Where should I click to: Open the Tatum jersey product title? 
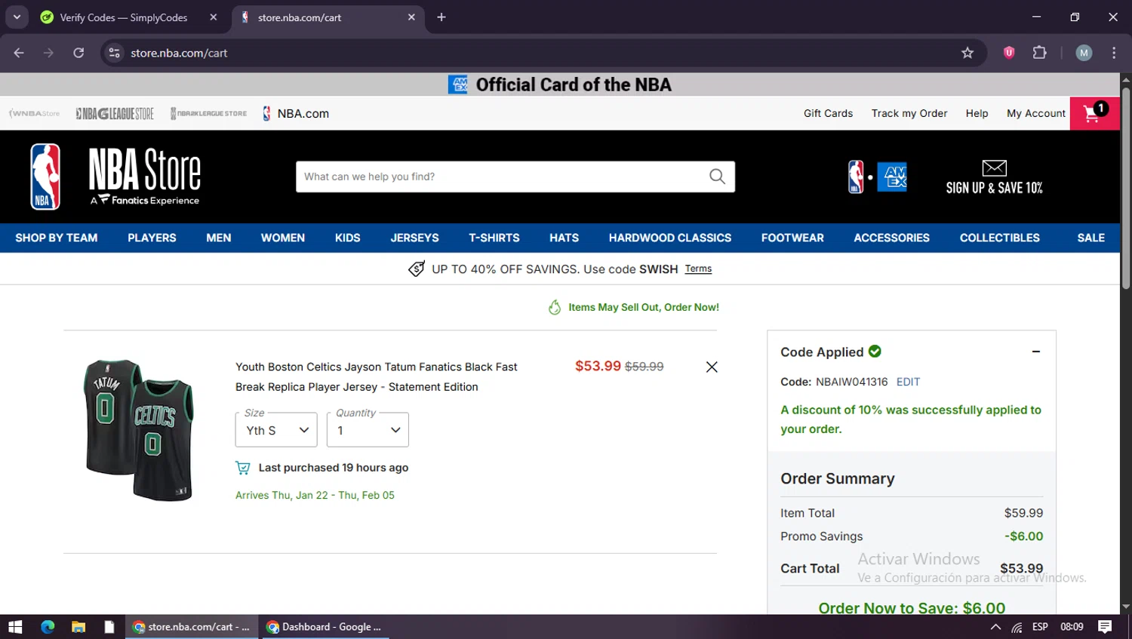pos(377,376)
